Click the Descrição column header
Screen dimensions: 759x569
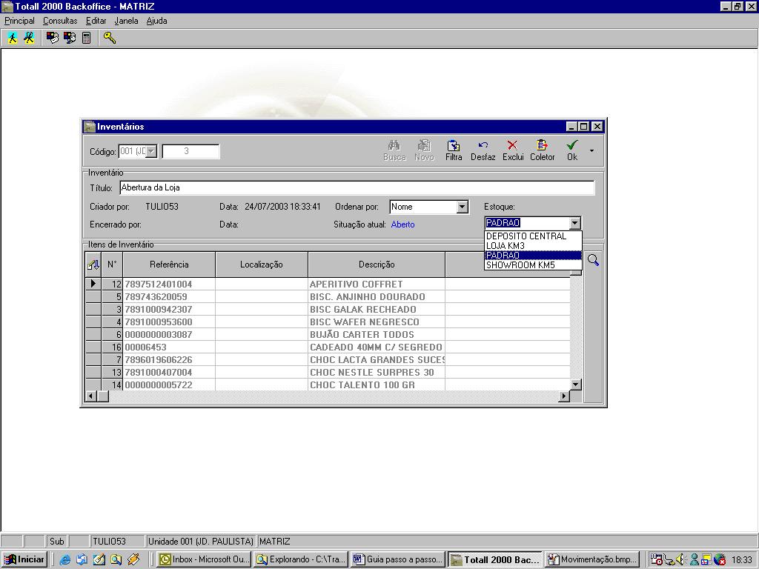(x=377, y=264)
